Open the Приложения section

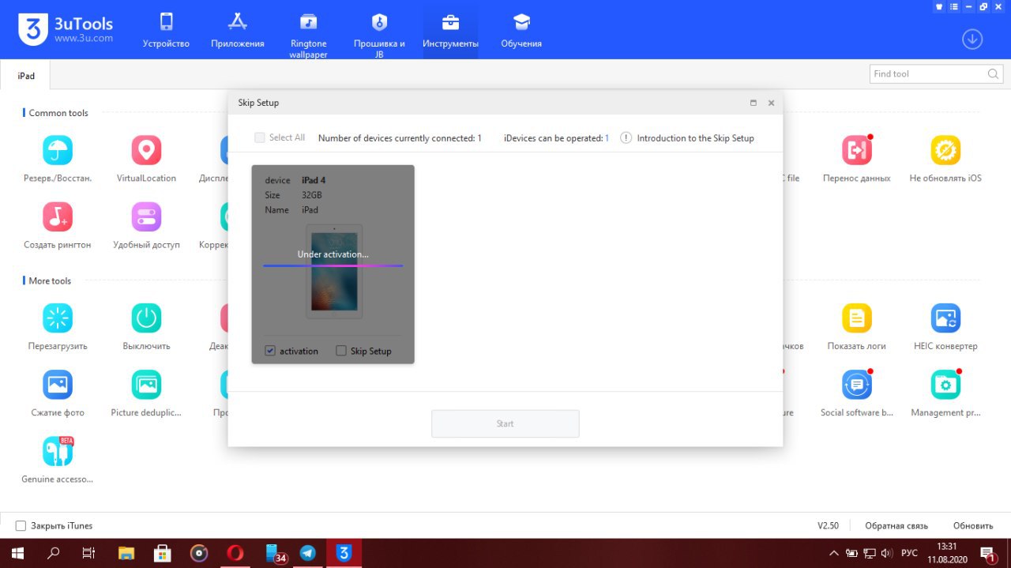[x=238, y=32]
